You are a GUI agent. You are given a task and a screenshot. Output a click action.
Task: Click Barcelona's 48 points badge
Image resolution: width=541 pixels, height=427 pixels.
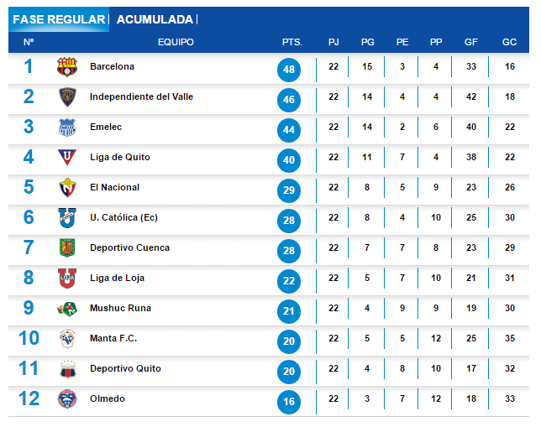(x=289, y=70)
